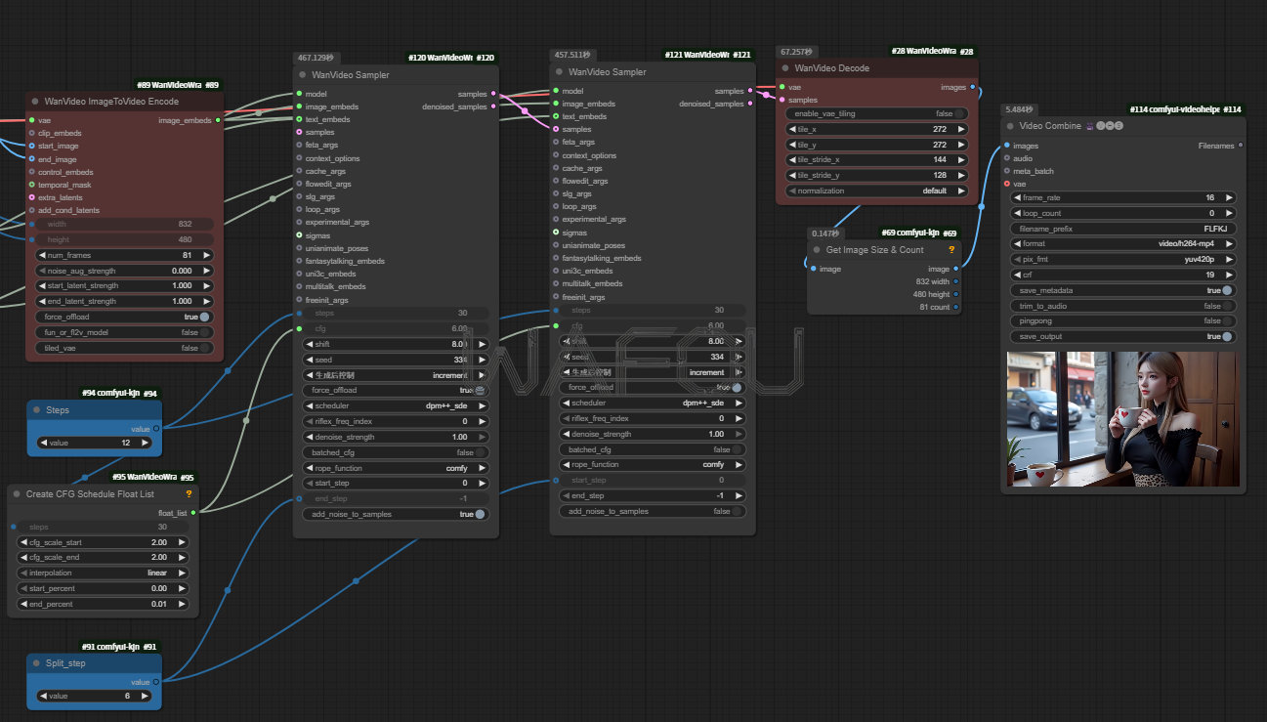Click the value output port of Split_step node

click(x=155, y=682)
